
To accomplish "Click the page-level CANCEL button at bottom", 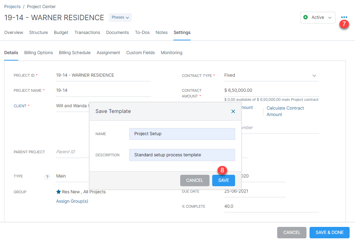I will coord(292,232).
